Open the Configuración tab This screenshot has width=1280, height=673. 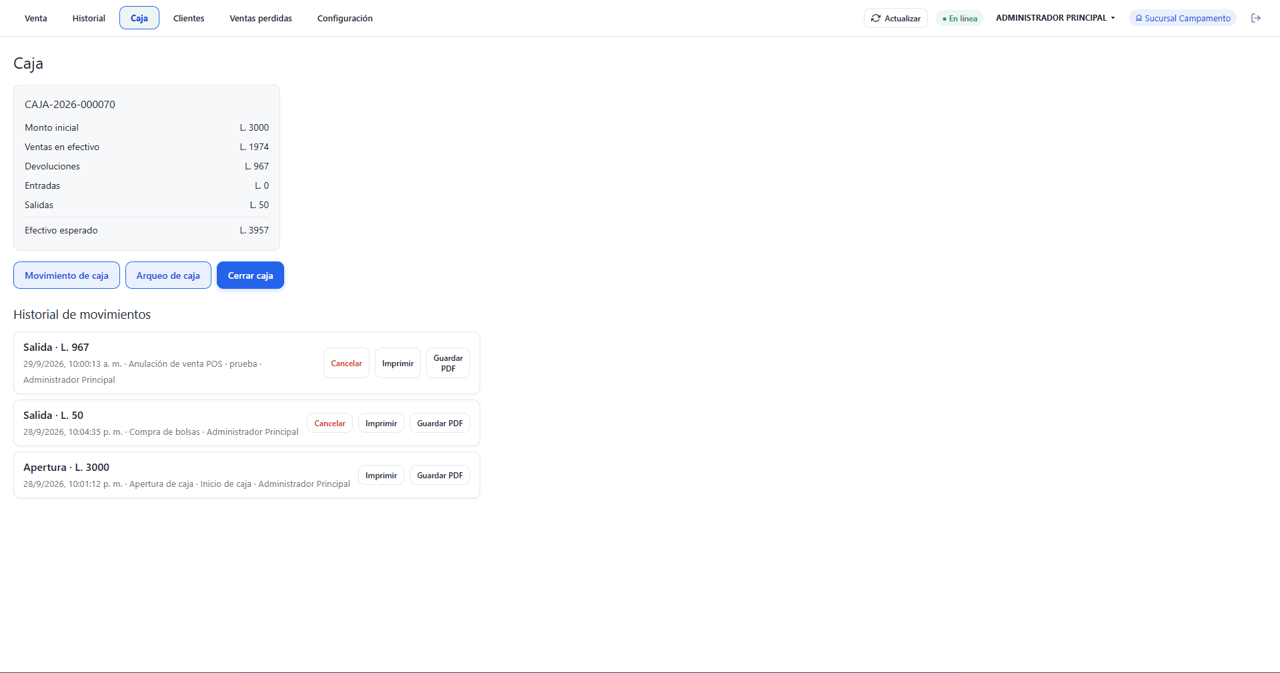point(345,18)
